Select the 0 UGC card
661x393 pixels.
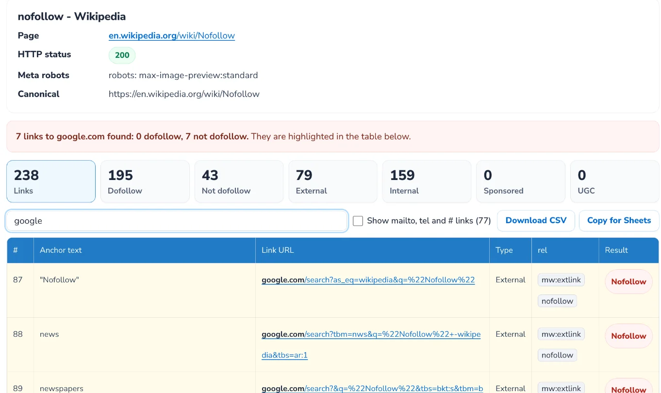[x=614, y=181]
